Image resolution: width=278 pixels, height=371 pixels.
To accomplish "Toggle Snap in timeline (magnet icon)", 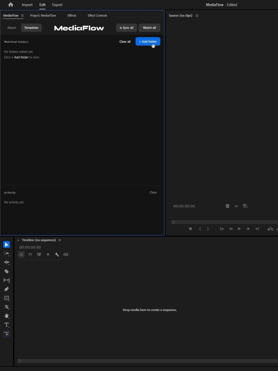I will 30,255.
